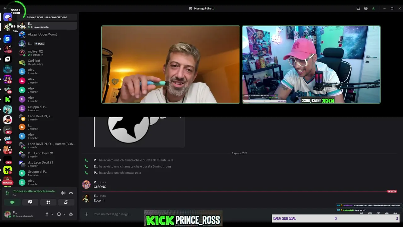The width and height of the screenshot is (403, 227).
Task: Toggle noise suppression waveform icon
Action: click(63, 193)
